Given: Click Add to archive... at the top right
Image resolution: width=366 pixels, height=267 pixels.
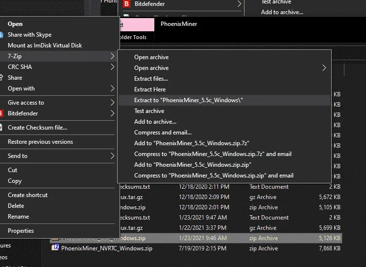Looking at the screenshot, I should [282, 12].
